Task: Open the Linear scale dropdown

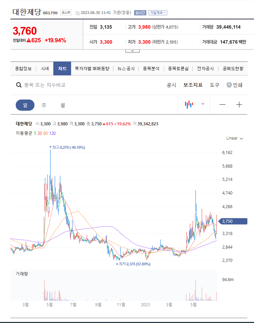Action: click(x=235, y=138)
